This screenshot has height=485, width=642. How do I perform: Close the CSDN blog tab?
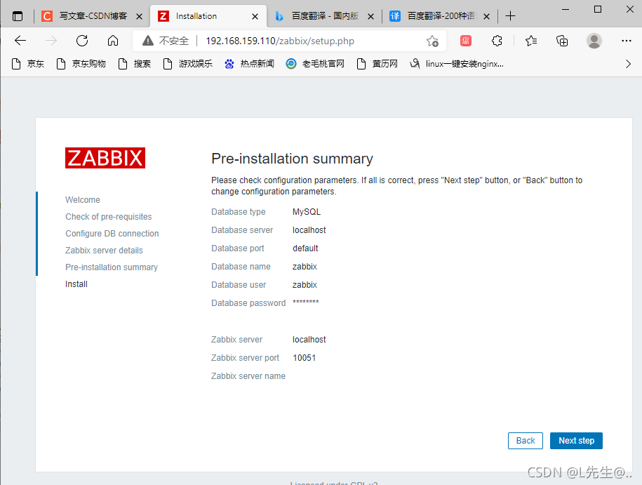click(139, 16)
